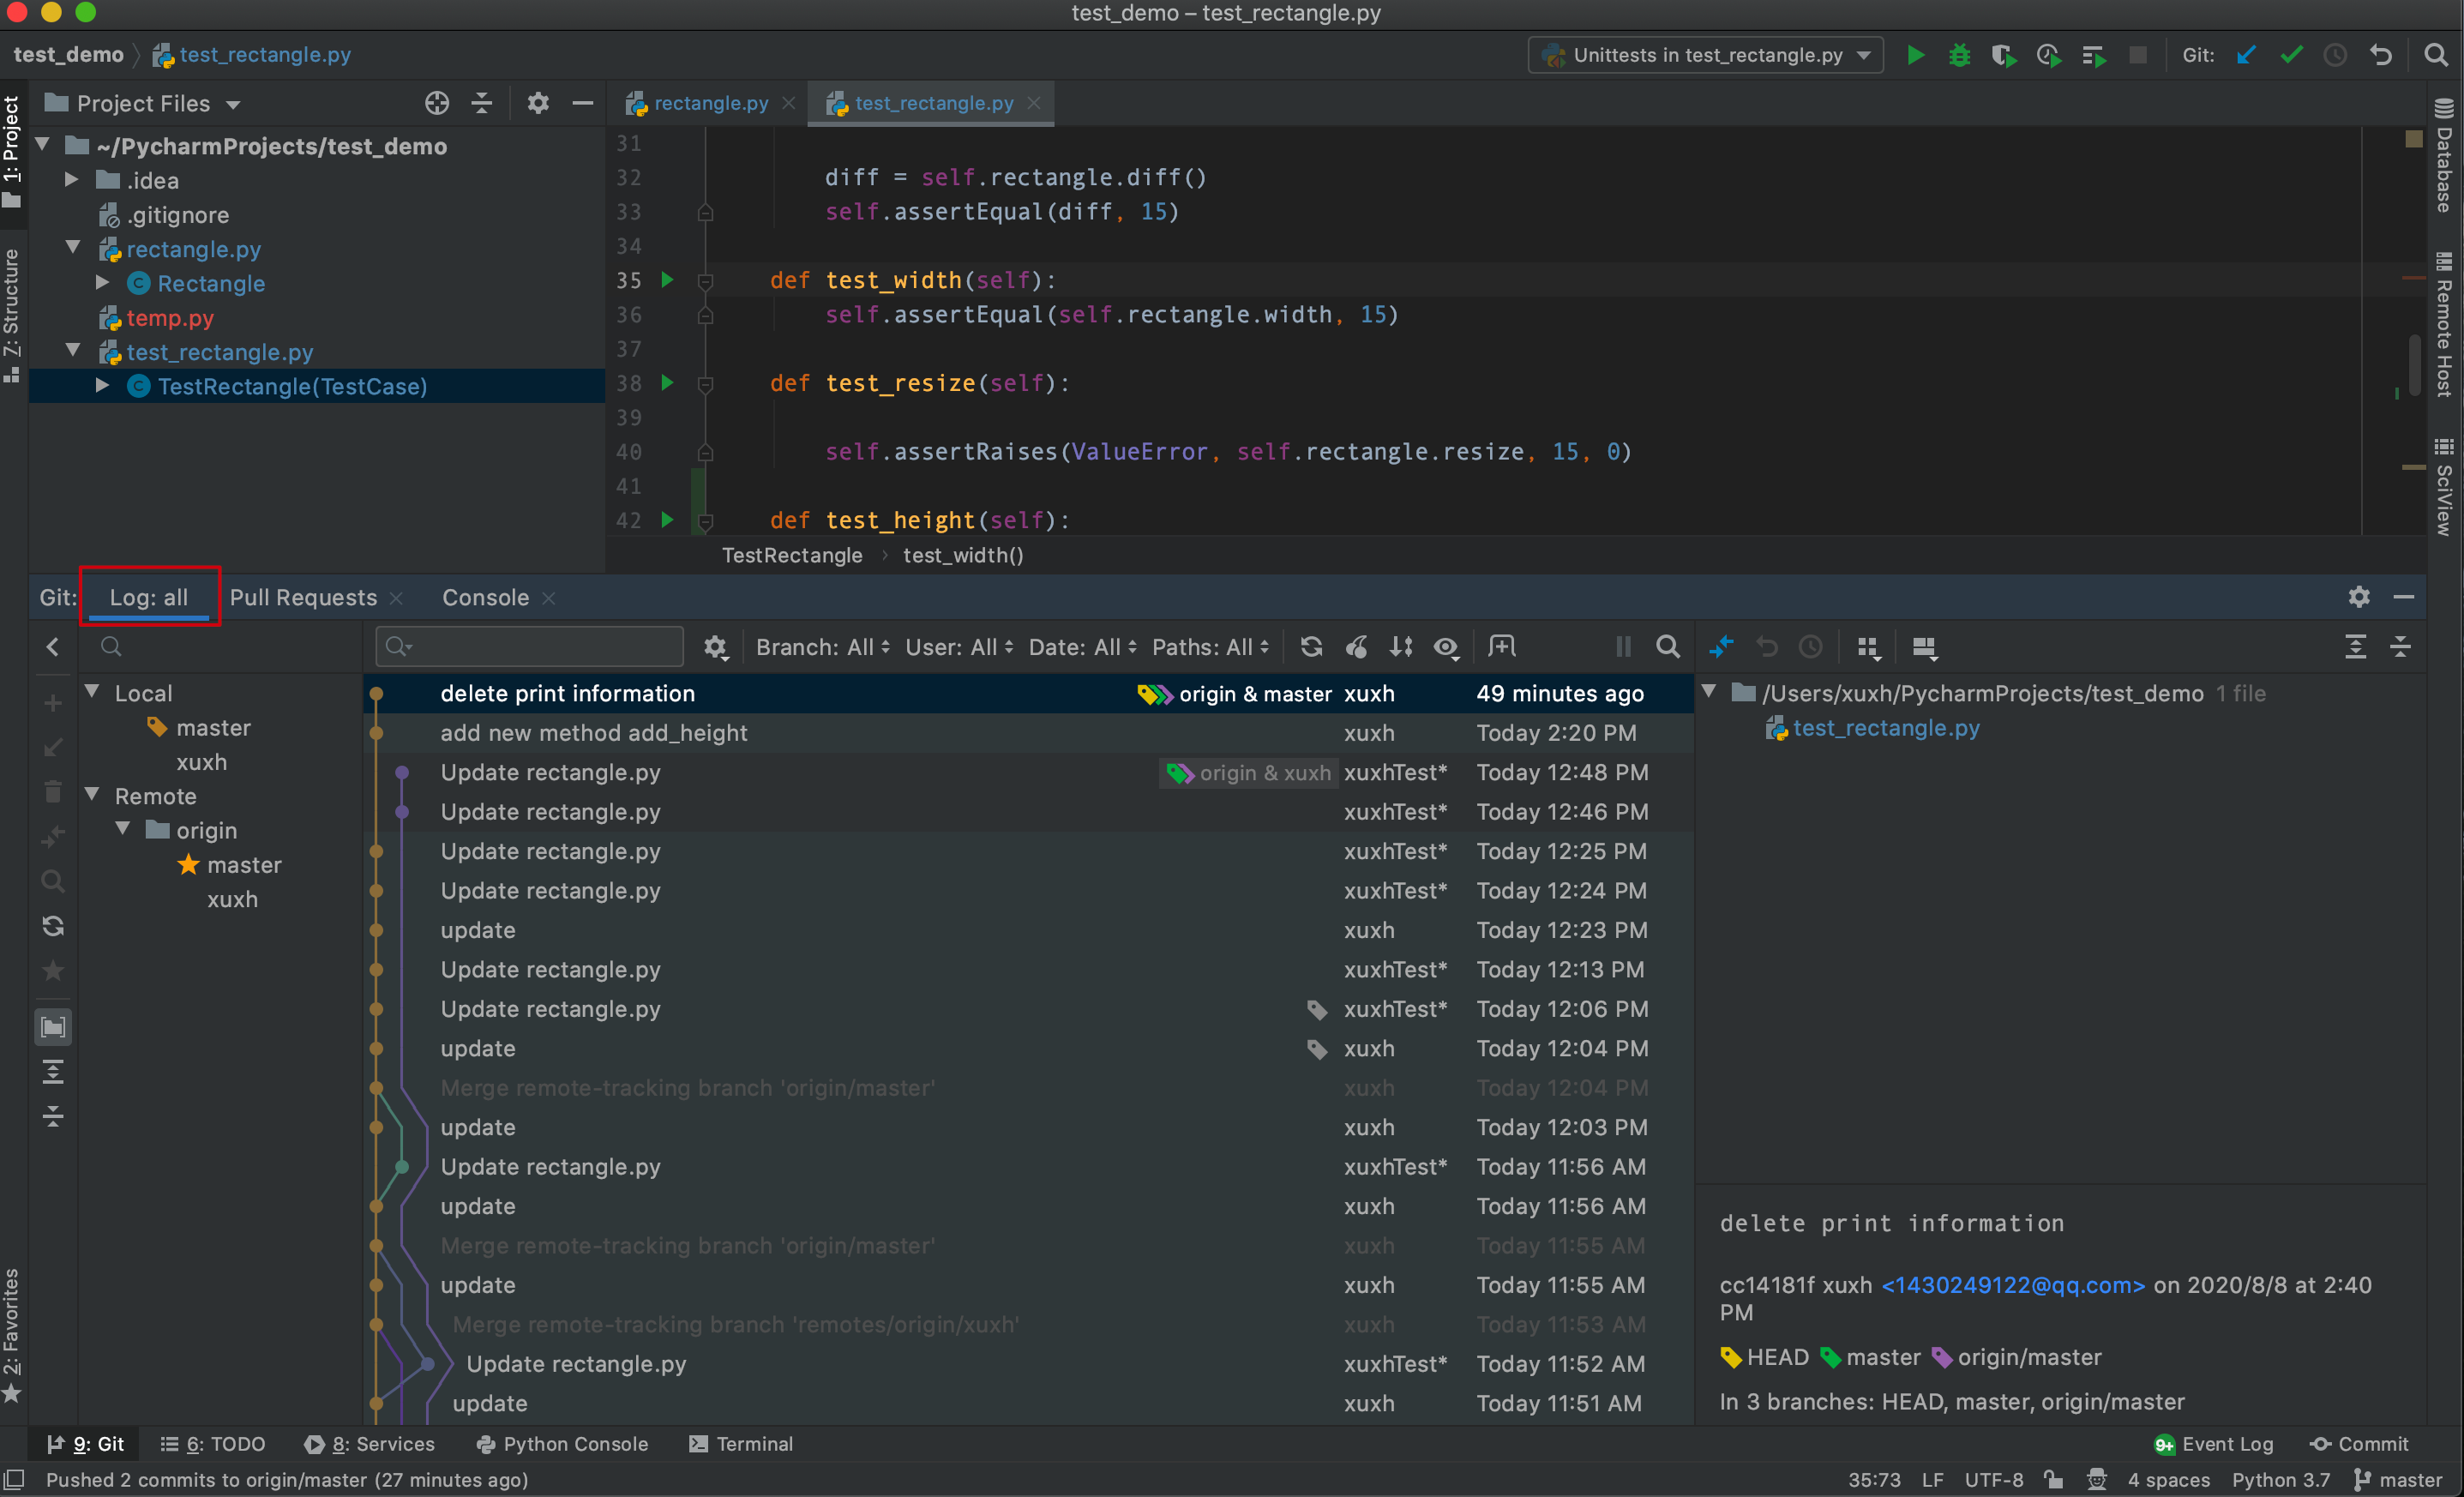Viewport: 2464px width, 1497px height.
Task: Switch to the Pull Requests tab
Action: pyautogui.click(x=303, y=597)
